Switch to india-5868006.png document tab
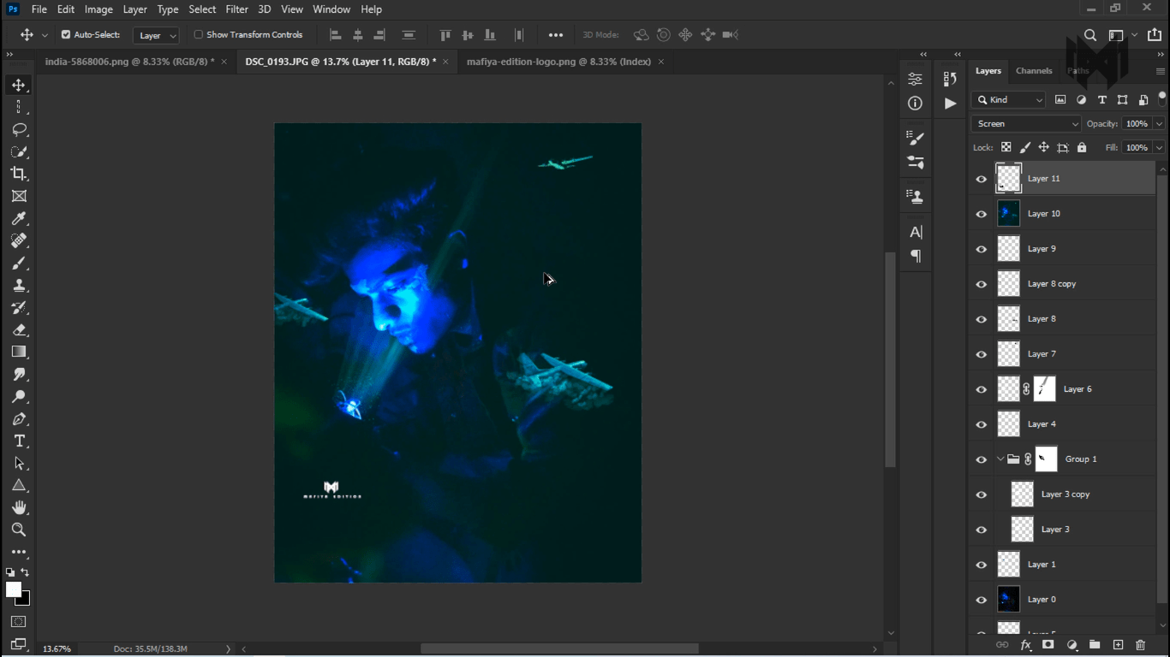Image resolution: width=1170 pixels, height=657 pixels. coord(129,62)
